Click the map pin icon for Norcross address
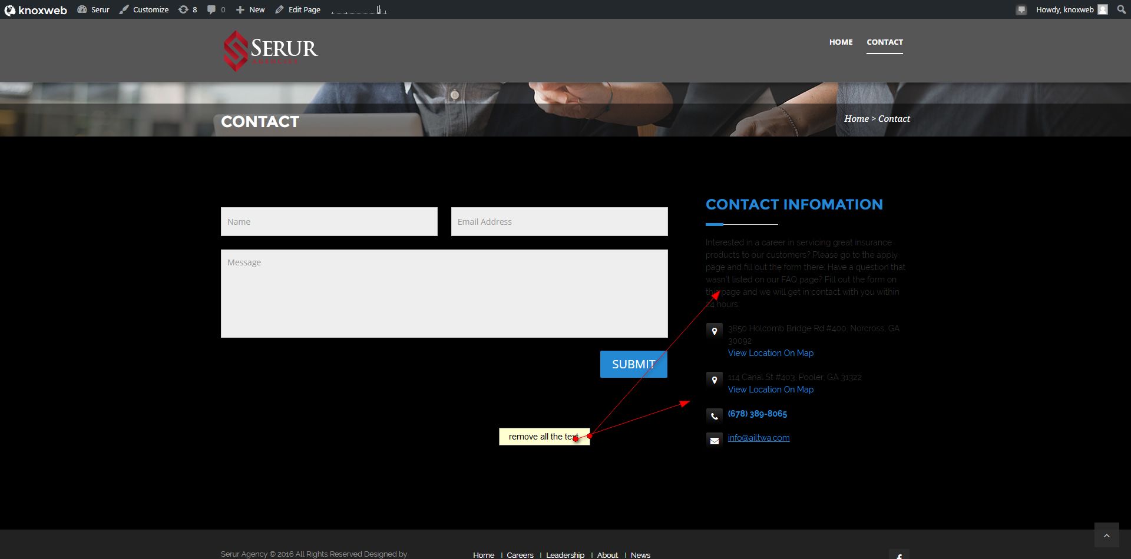Viewport: 1131px width, 559px height. [715, 331]
